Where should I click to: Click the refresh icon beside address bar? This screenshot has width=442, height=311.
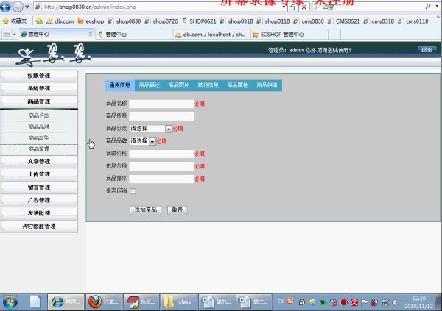point(293,7)
